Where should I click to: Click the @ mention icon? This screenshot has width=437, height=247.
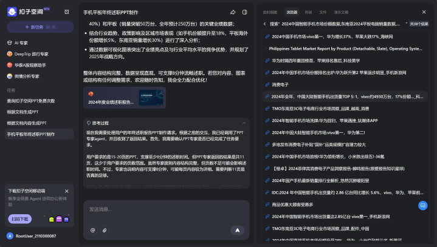[93, 230]
